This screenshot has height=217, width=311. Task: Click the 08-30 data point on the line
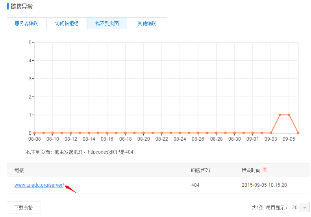click(x=235, y=133)
